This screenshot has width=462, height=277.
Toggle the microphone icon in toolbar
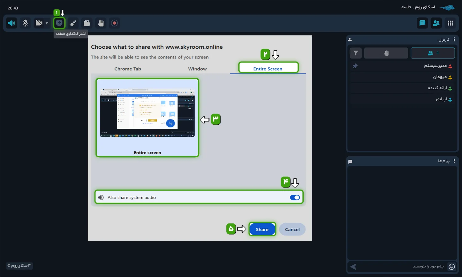[25, 23]
